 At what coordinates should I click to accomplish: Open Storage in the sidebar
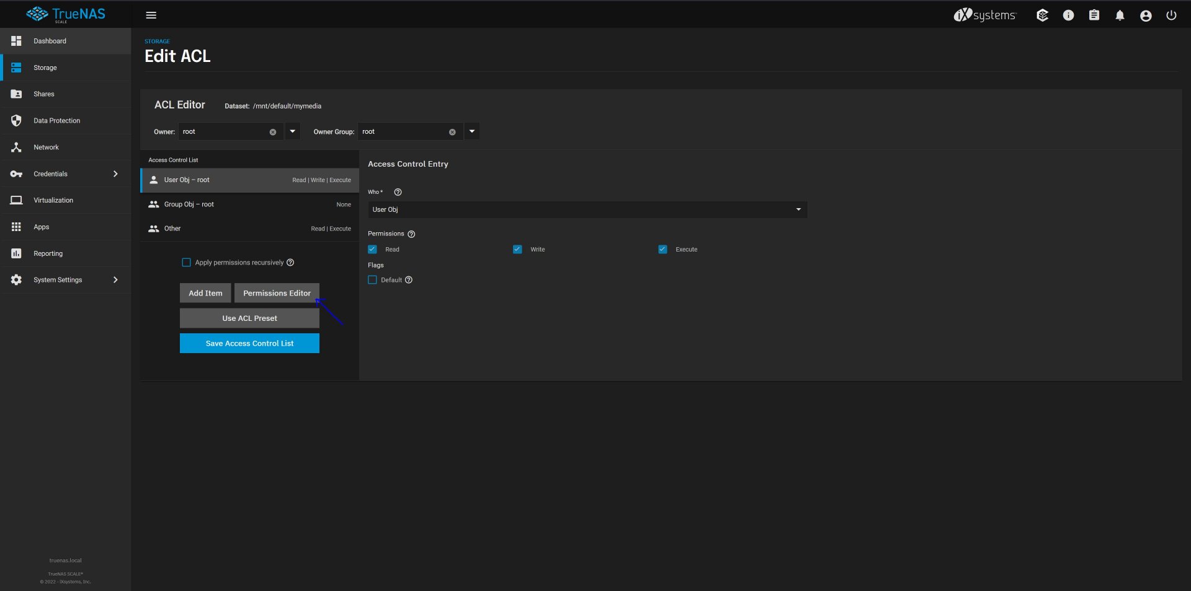(45, 68)
